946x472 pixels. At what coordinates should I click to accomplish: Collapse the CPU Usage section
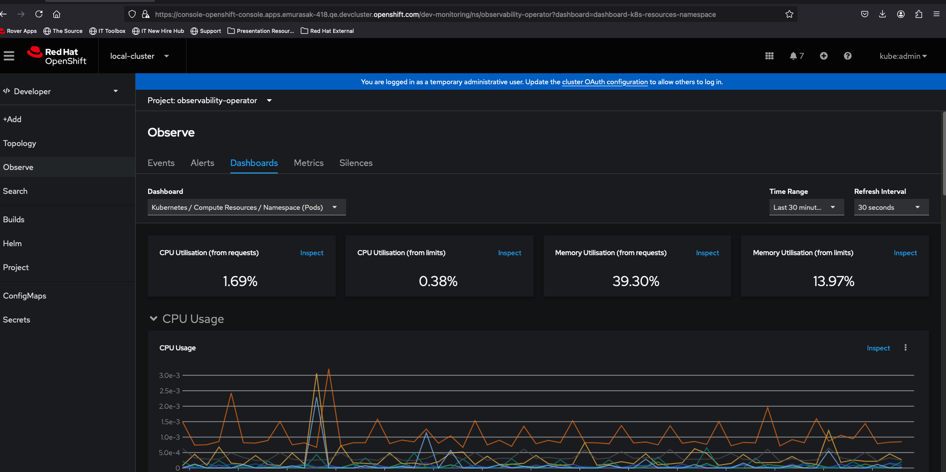154,318
